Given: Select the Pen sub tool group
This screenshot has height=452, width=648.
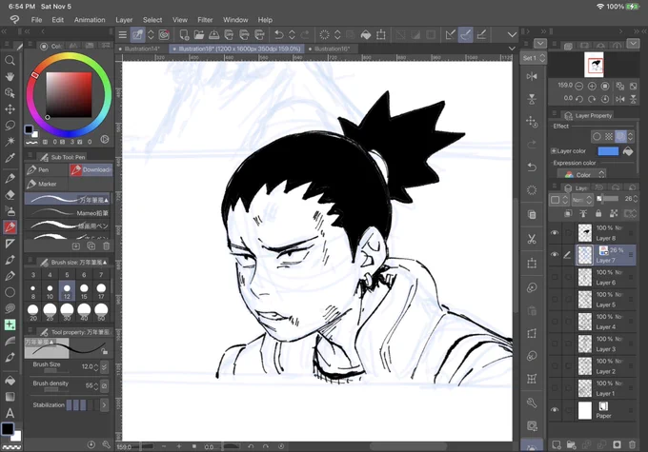Looking at the screenshot, I should click(x=47, y=169).
